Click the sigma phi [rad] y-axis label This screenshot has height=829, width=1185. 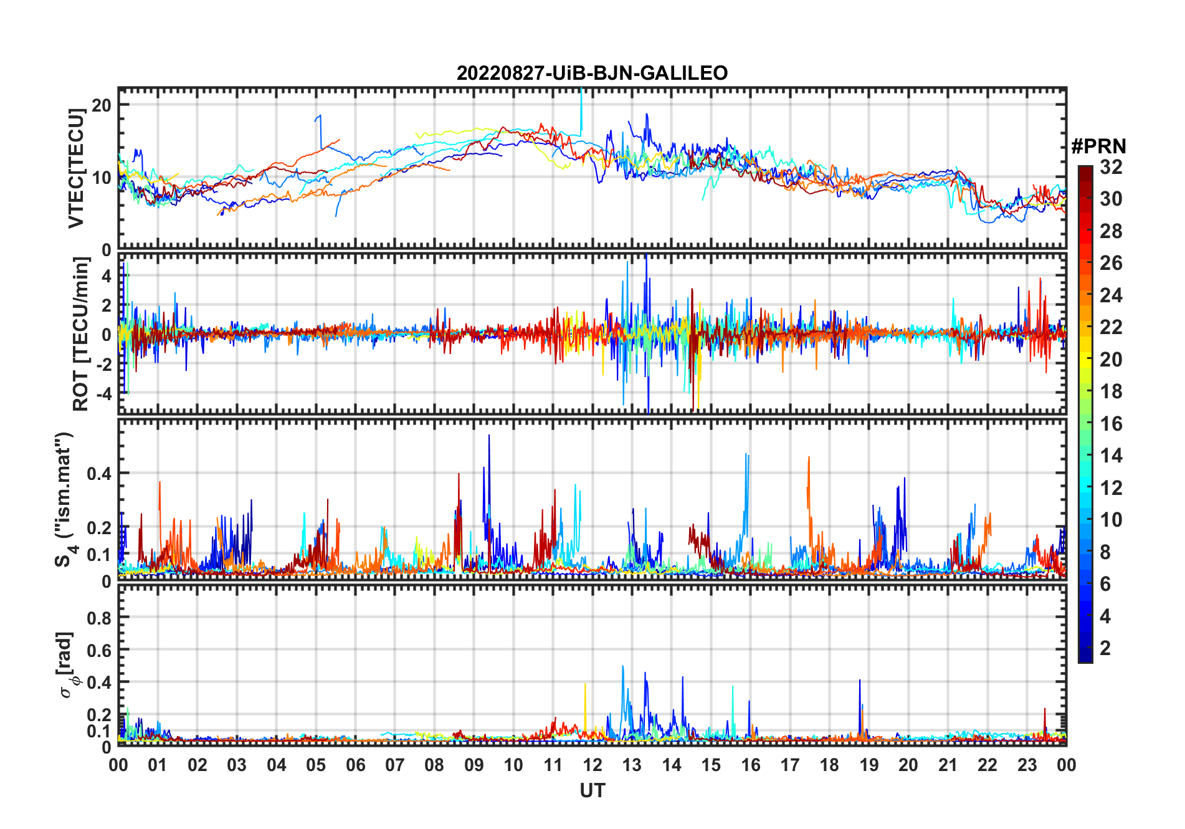click(67, 665)
